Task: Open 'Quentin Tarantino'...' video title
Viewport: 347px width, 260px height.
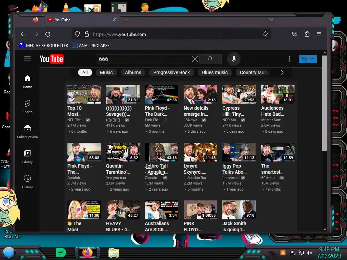Action: pos(118,169)
